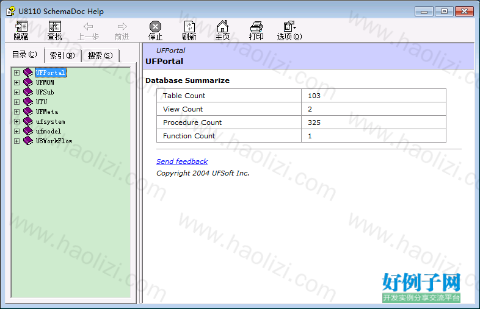The height and width of the screenshot is (309, 480).
Task: Click the help application icon in title bar
Action: pos(11,12)
